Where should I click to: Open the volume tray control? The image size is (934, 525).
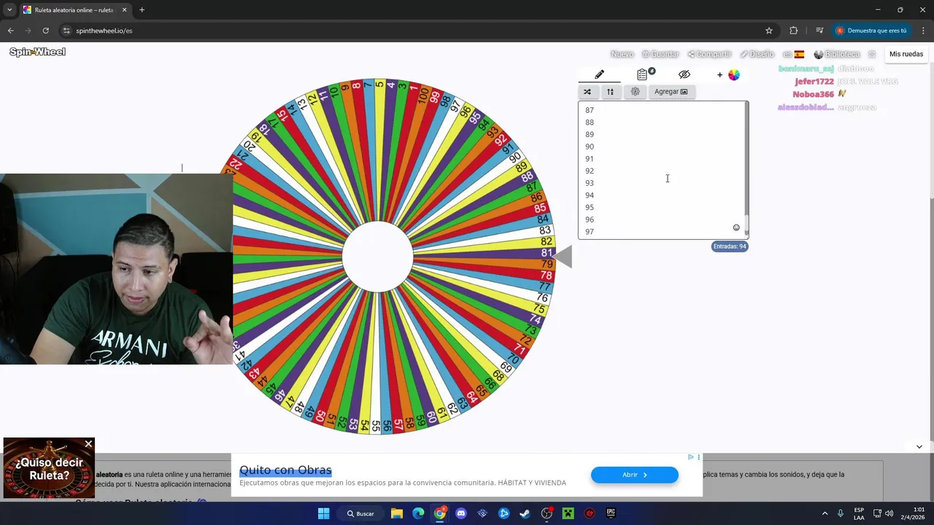tap(889, 513)
